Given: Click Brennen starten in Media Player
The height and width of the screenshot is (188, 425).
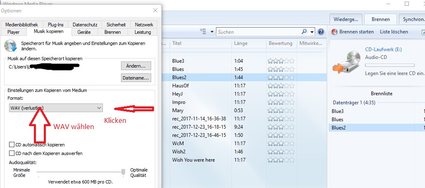Looking at the screenshot, I should (356, 32).
